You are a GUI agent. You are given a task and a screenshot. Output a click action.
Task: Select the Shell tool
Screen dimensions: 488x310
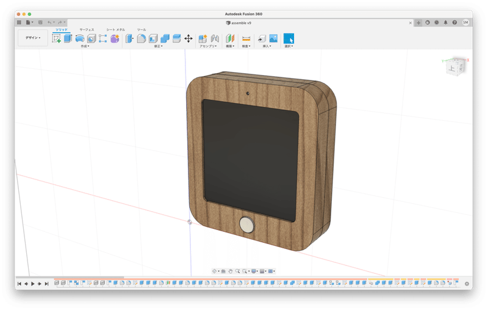(x=153, y=38)
